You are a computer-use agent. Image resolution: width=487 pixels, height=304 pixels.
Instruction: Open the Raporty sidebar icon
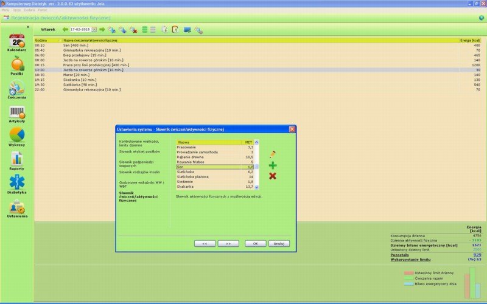pyautogui.click(x=16, y=161)
